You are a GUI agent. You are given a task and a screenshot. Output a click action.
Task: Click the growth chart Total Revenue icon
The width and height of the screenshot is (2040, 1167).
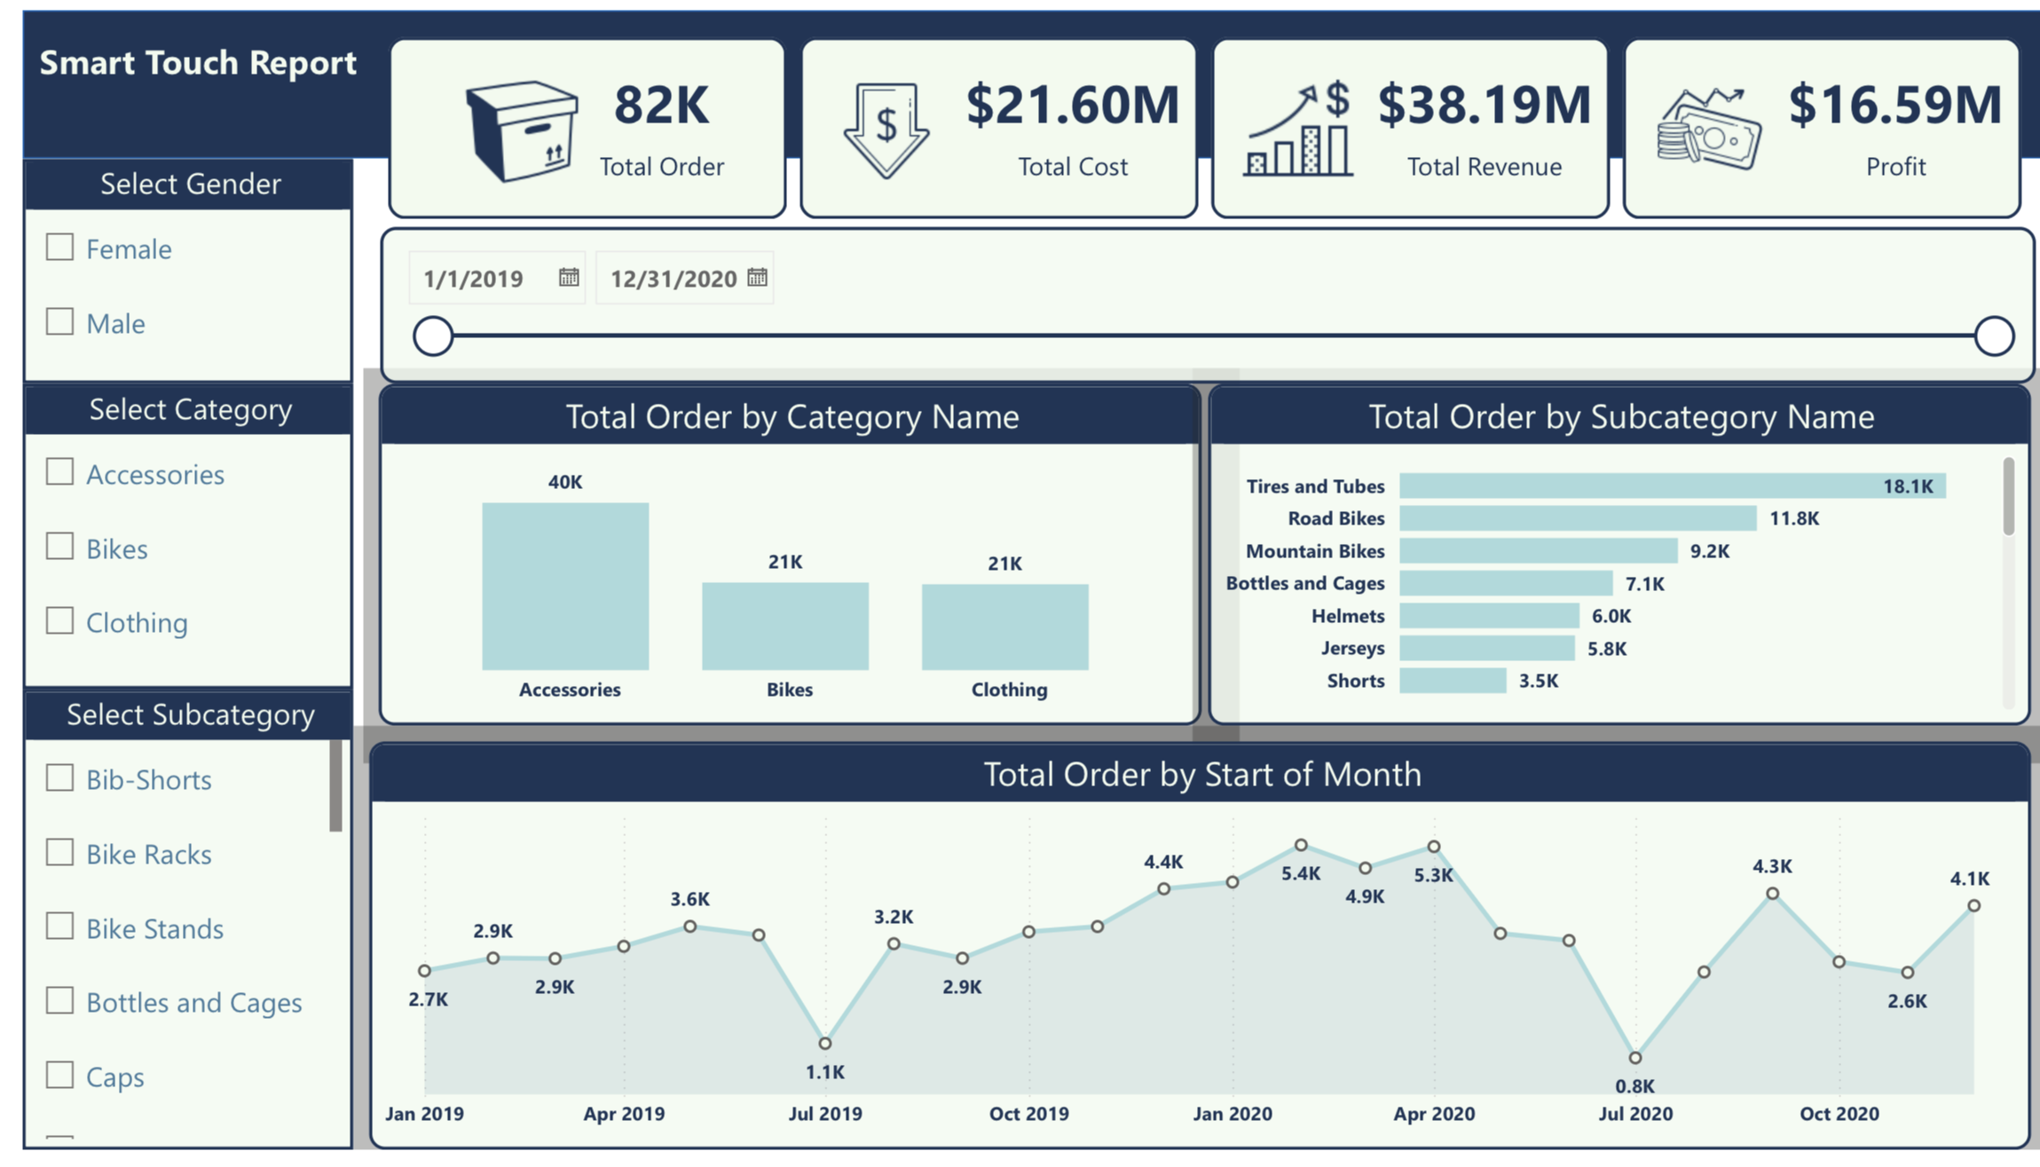(x=1297, y=129)
